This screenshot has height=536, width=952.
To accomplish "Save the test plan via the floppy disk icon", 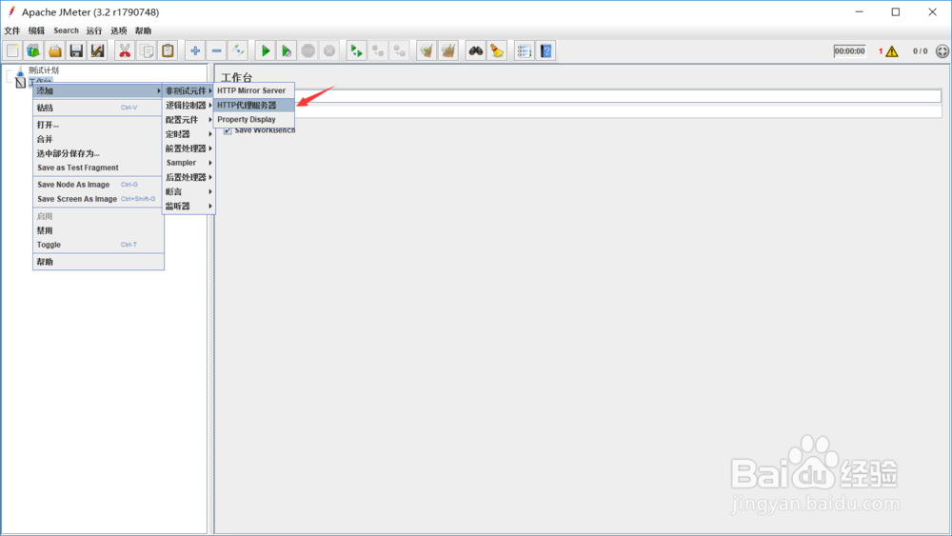I will pyautogui.click(x=76, y=51).
